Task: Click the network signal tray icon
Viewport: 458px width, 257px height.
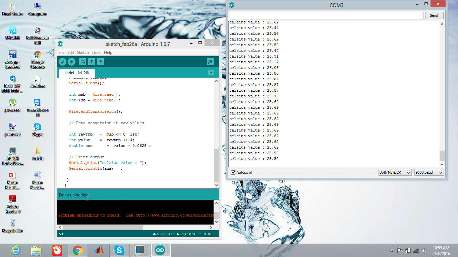Action: [x=416, y=251]
